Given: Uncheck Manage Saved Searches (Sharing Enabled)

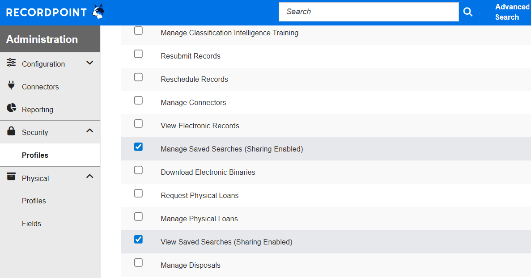Looking at the screenshot, I should [x=139, y=147].
